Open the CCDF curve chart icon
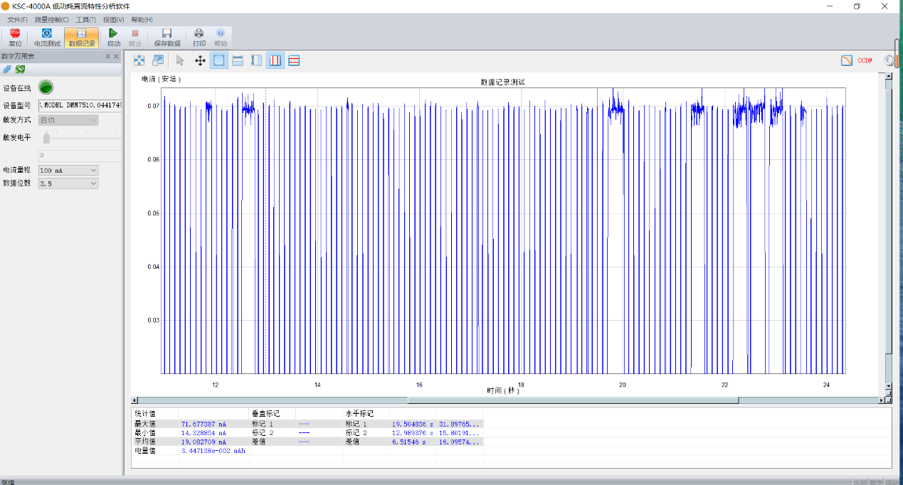This screenshot has height=485, width=903. pos(846,60)
